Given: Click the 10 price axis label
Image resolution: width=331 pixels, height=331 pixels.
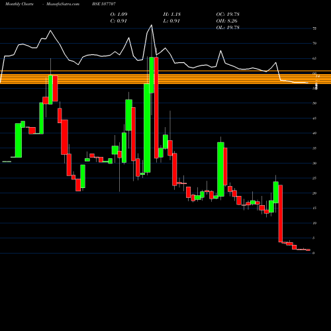Looking at the screenshot, I should (314, 223).
